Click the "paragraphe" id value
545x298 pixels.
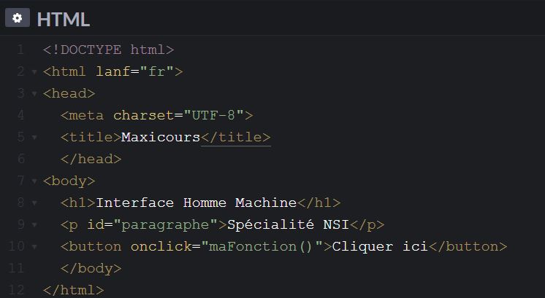coord(165,225)
